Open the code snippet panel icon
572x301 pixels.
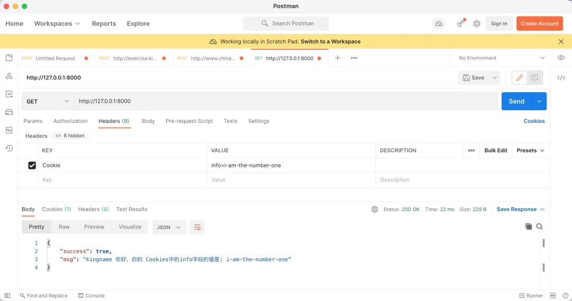click(561, 78)
